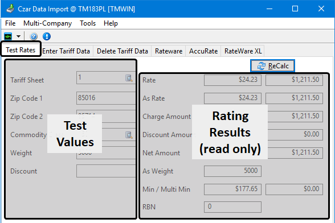The width and height of the screenshot is (335, 223).
Task: Open the Tariff Sheet lookup search icon
Action: [129, 78]
